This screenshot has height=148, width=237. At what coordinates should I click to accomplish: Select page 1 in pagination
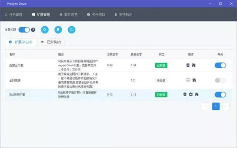tap(216, 106)
